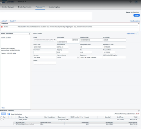141x129 pixels.
Task: Toggle the Show Distributions checkbox
Action: pos(9,114)
